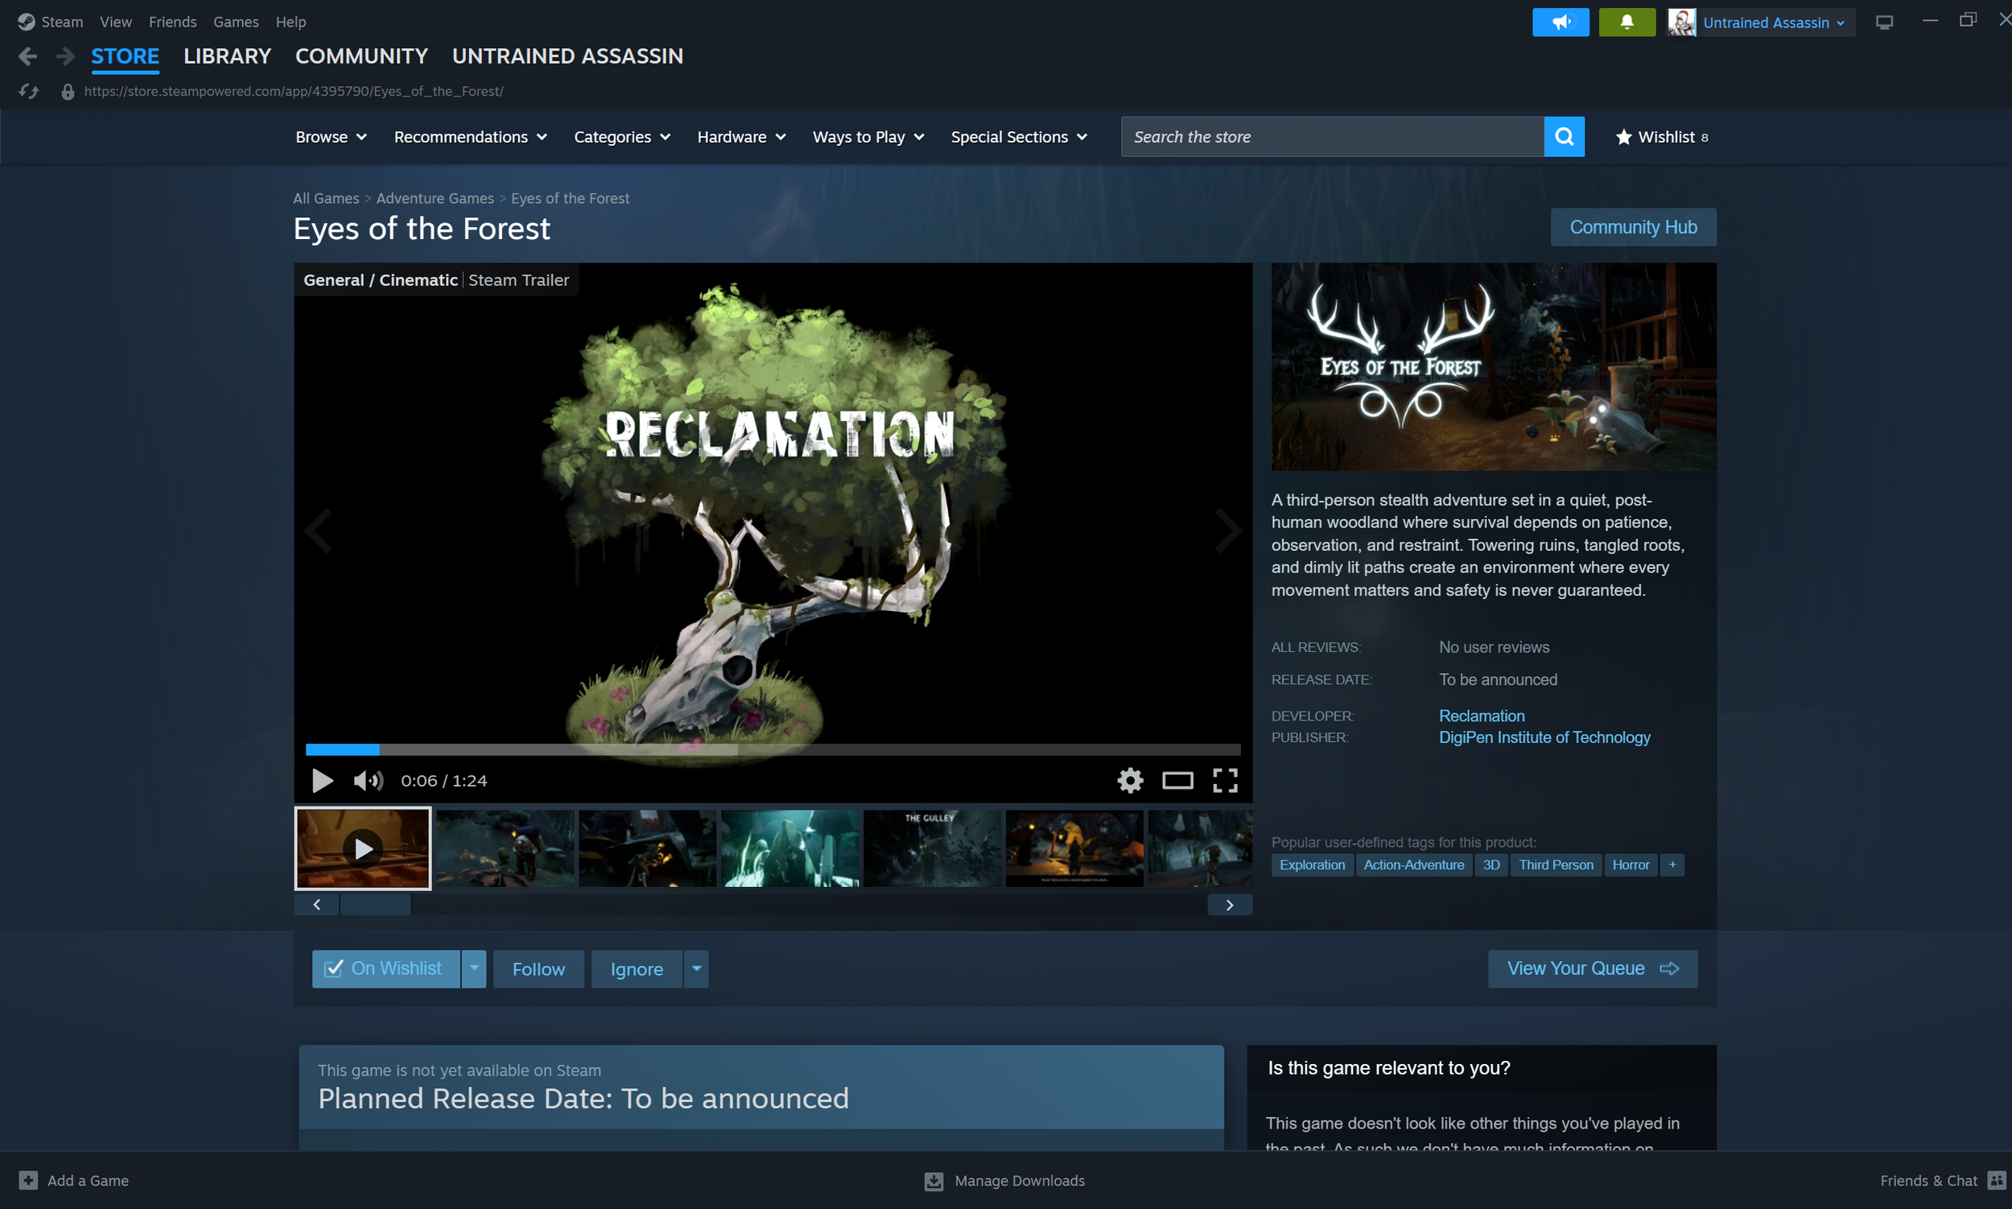2012x1209 pixels.
Task: Toggle the On Wishlist checkbox button
Action: click(385, 968)
